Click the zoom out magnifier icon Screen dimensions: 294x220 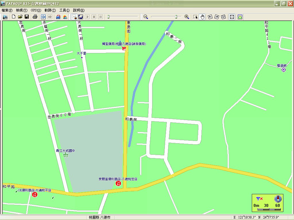pyautogui.click(x=146, y=17)
